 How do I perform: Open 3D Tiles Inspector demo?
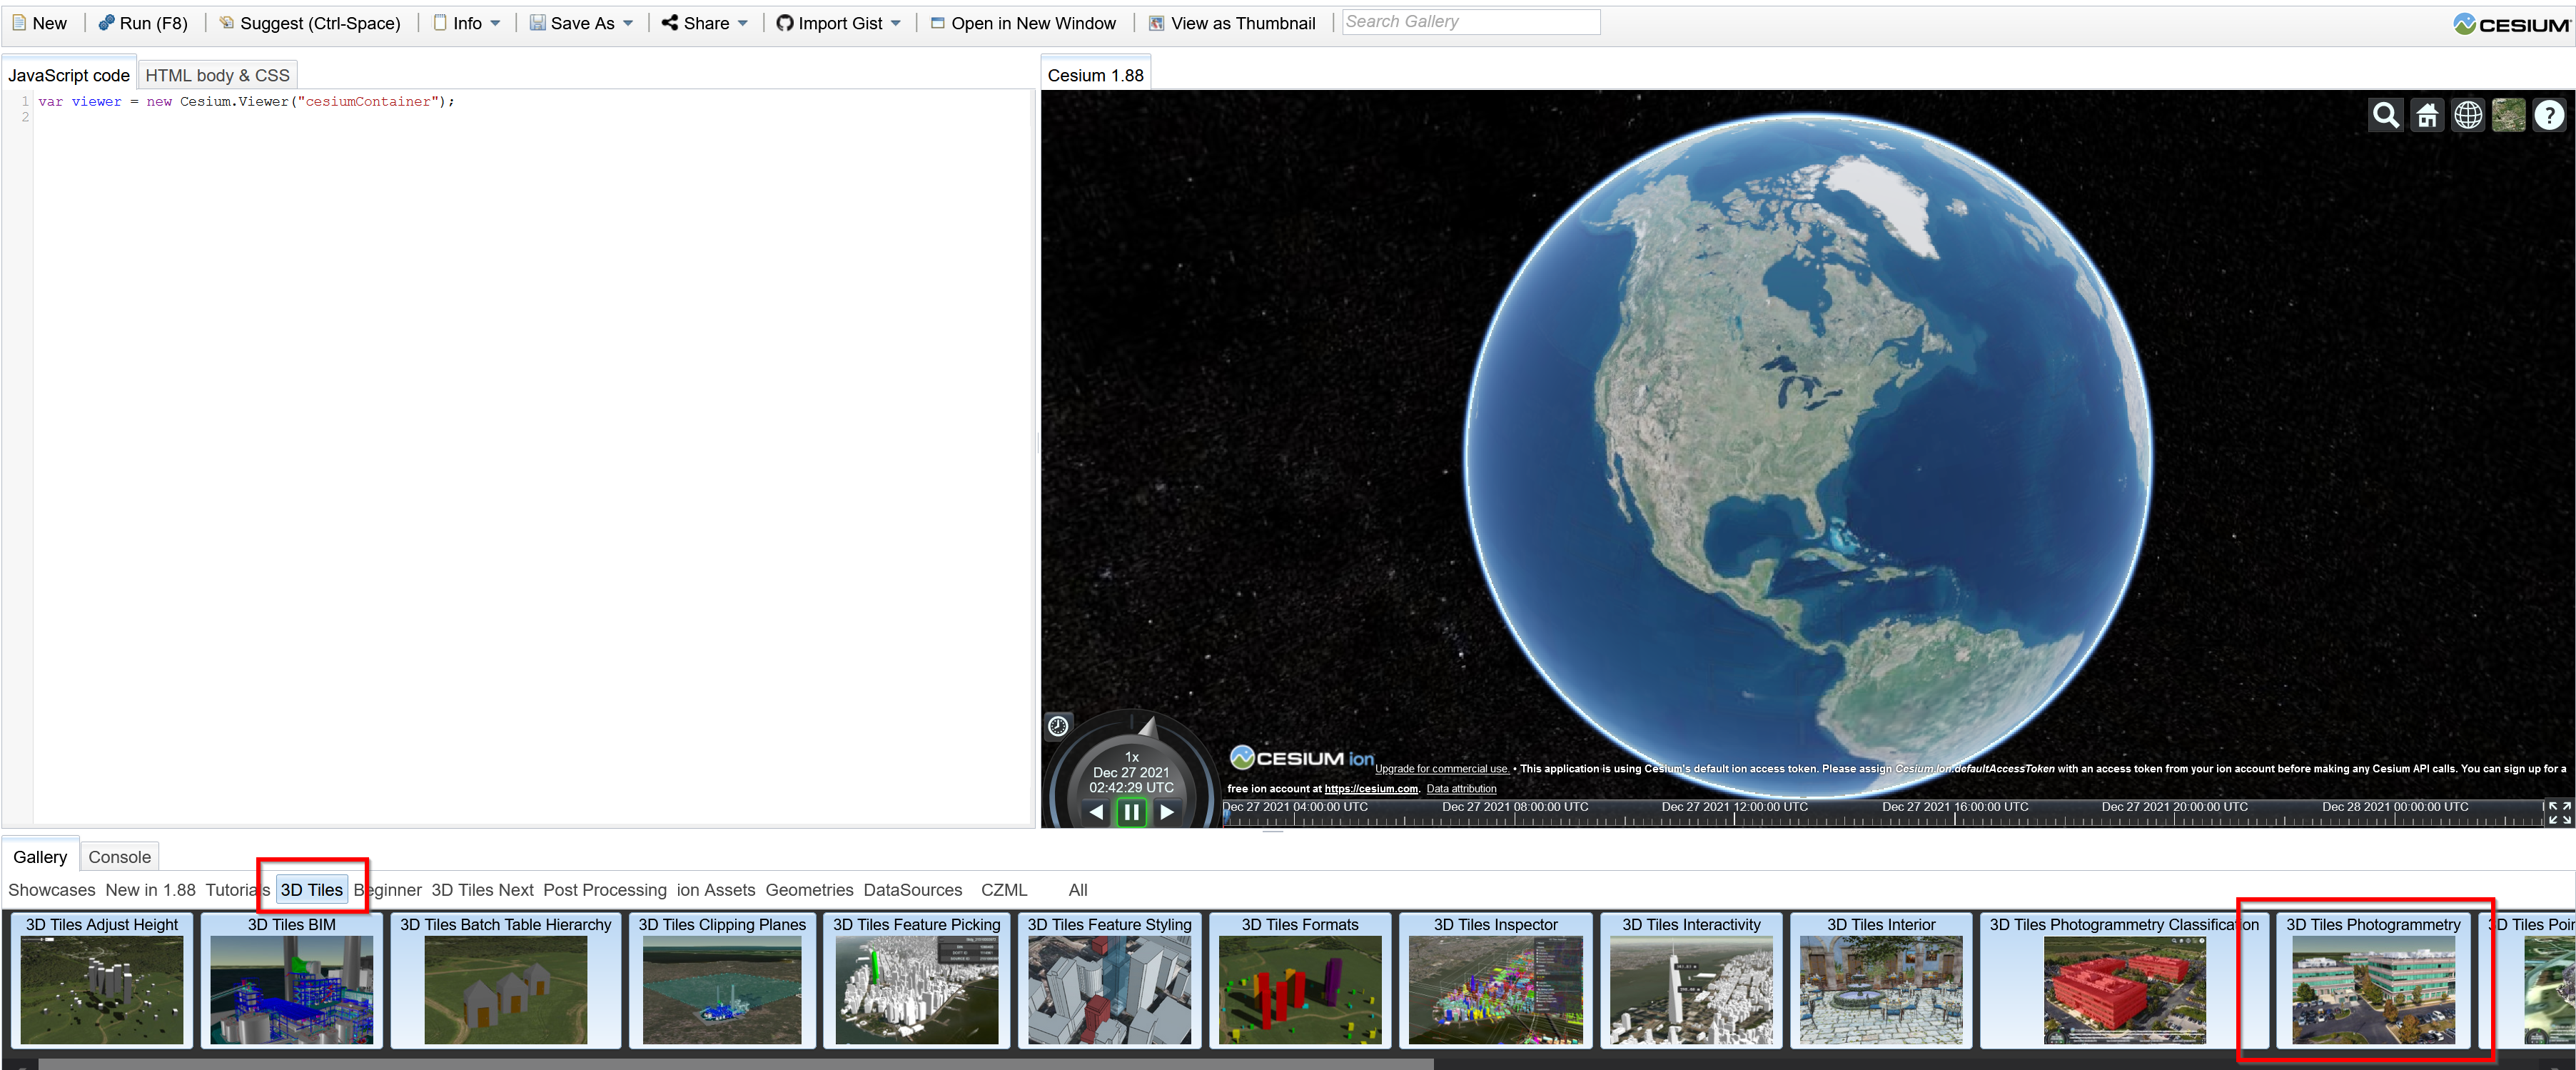tap(1495, 980)
